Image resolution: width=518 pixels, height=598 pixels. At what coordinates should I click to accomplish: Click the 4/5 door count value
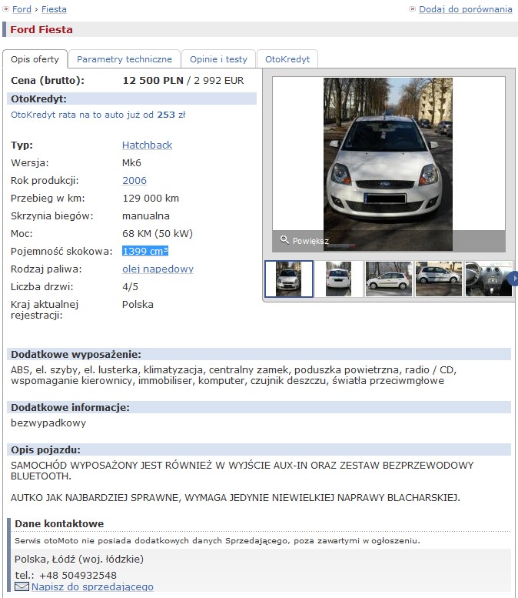130,287
